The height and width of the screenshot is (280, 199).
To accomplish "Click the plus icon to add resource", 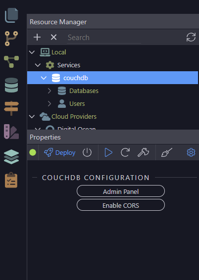I will 37,37.
